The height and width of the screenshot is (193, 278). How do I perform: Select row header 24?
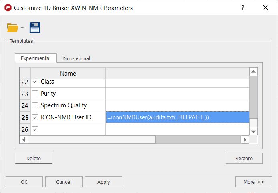point(25,105)
